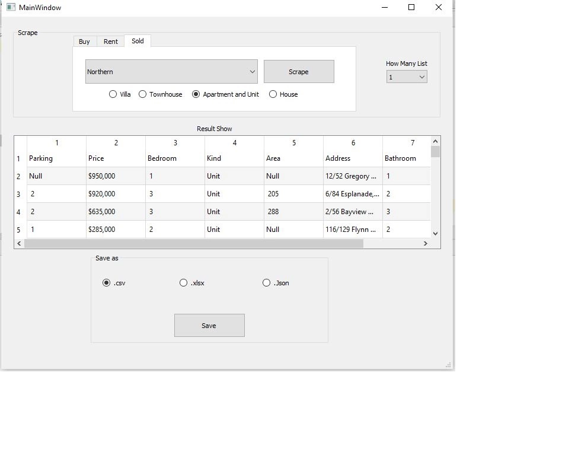Click the Save button
The image size is (575, 452).
coord(209,326)
